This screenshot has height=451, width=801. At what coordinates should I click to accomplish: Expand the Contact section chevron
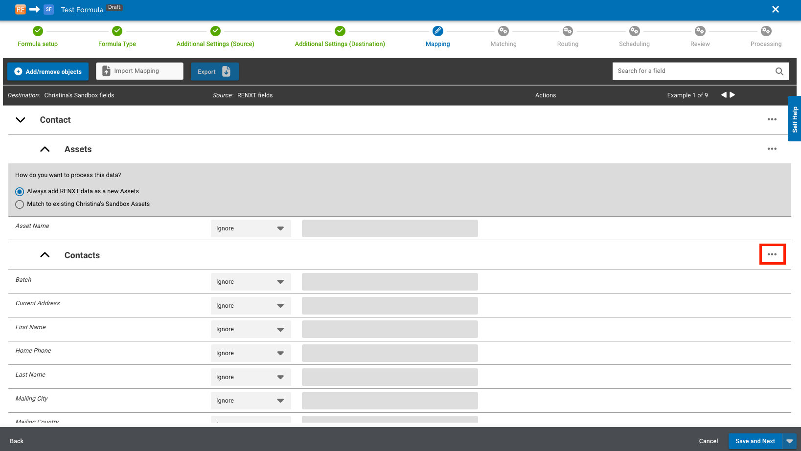pos(21,120)
